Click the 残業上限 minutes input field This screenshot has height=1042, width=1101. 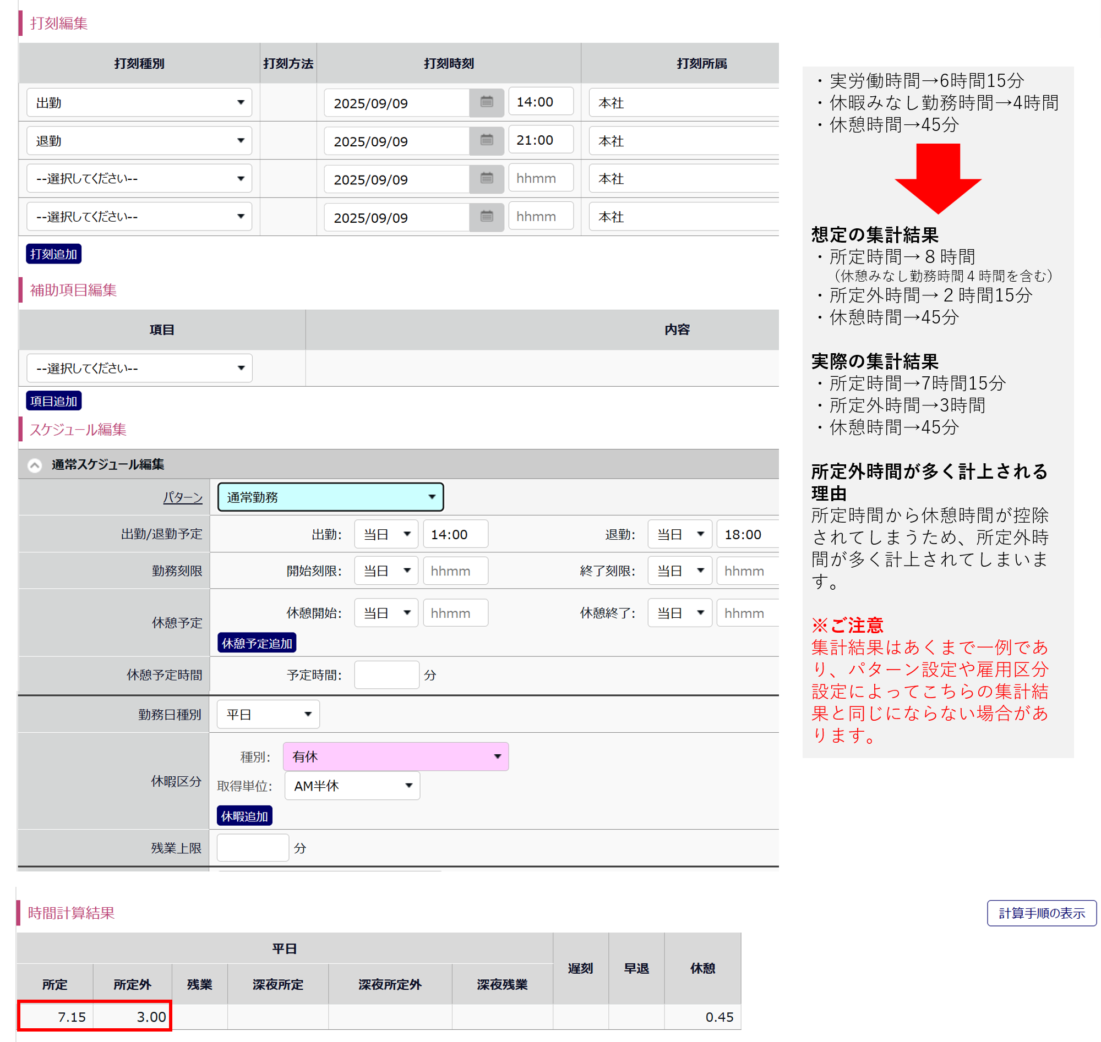252,848
